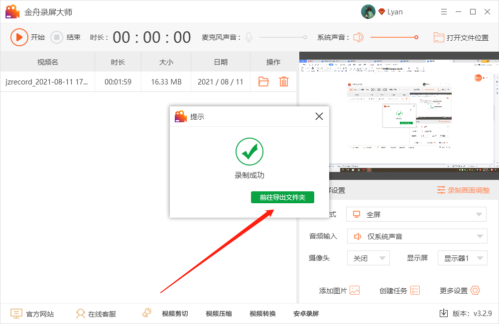The width and height of the screenshot is (499, 324).
Task: Click the 官方网站 website icon
Action: pyautogui.click(x=15, y=313)
